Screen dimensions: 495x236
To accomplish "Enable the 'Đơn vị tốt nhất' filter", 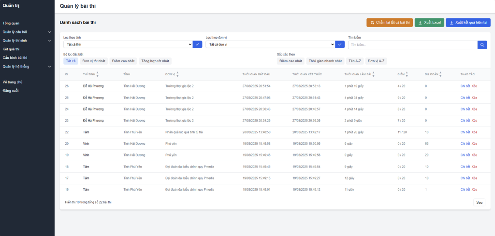I will [x=94, y=61].
